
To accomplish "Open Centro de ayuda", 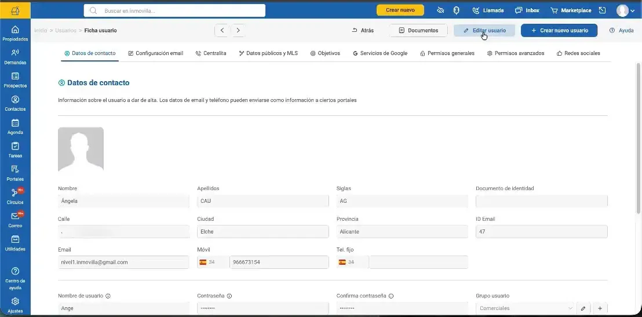I will [x=15, y=278].
